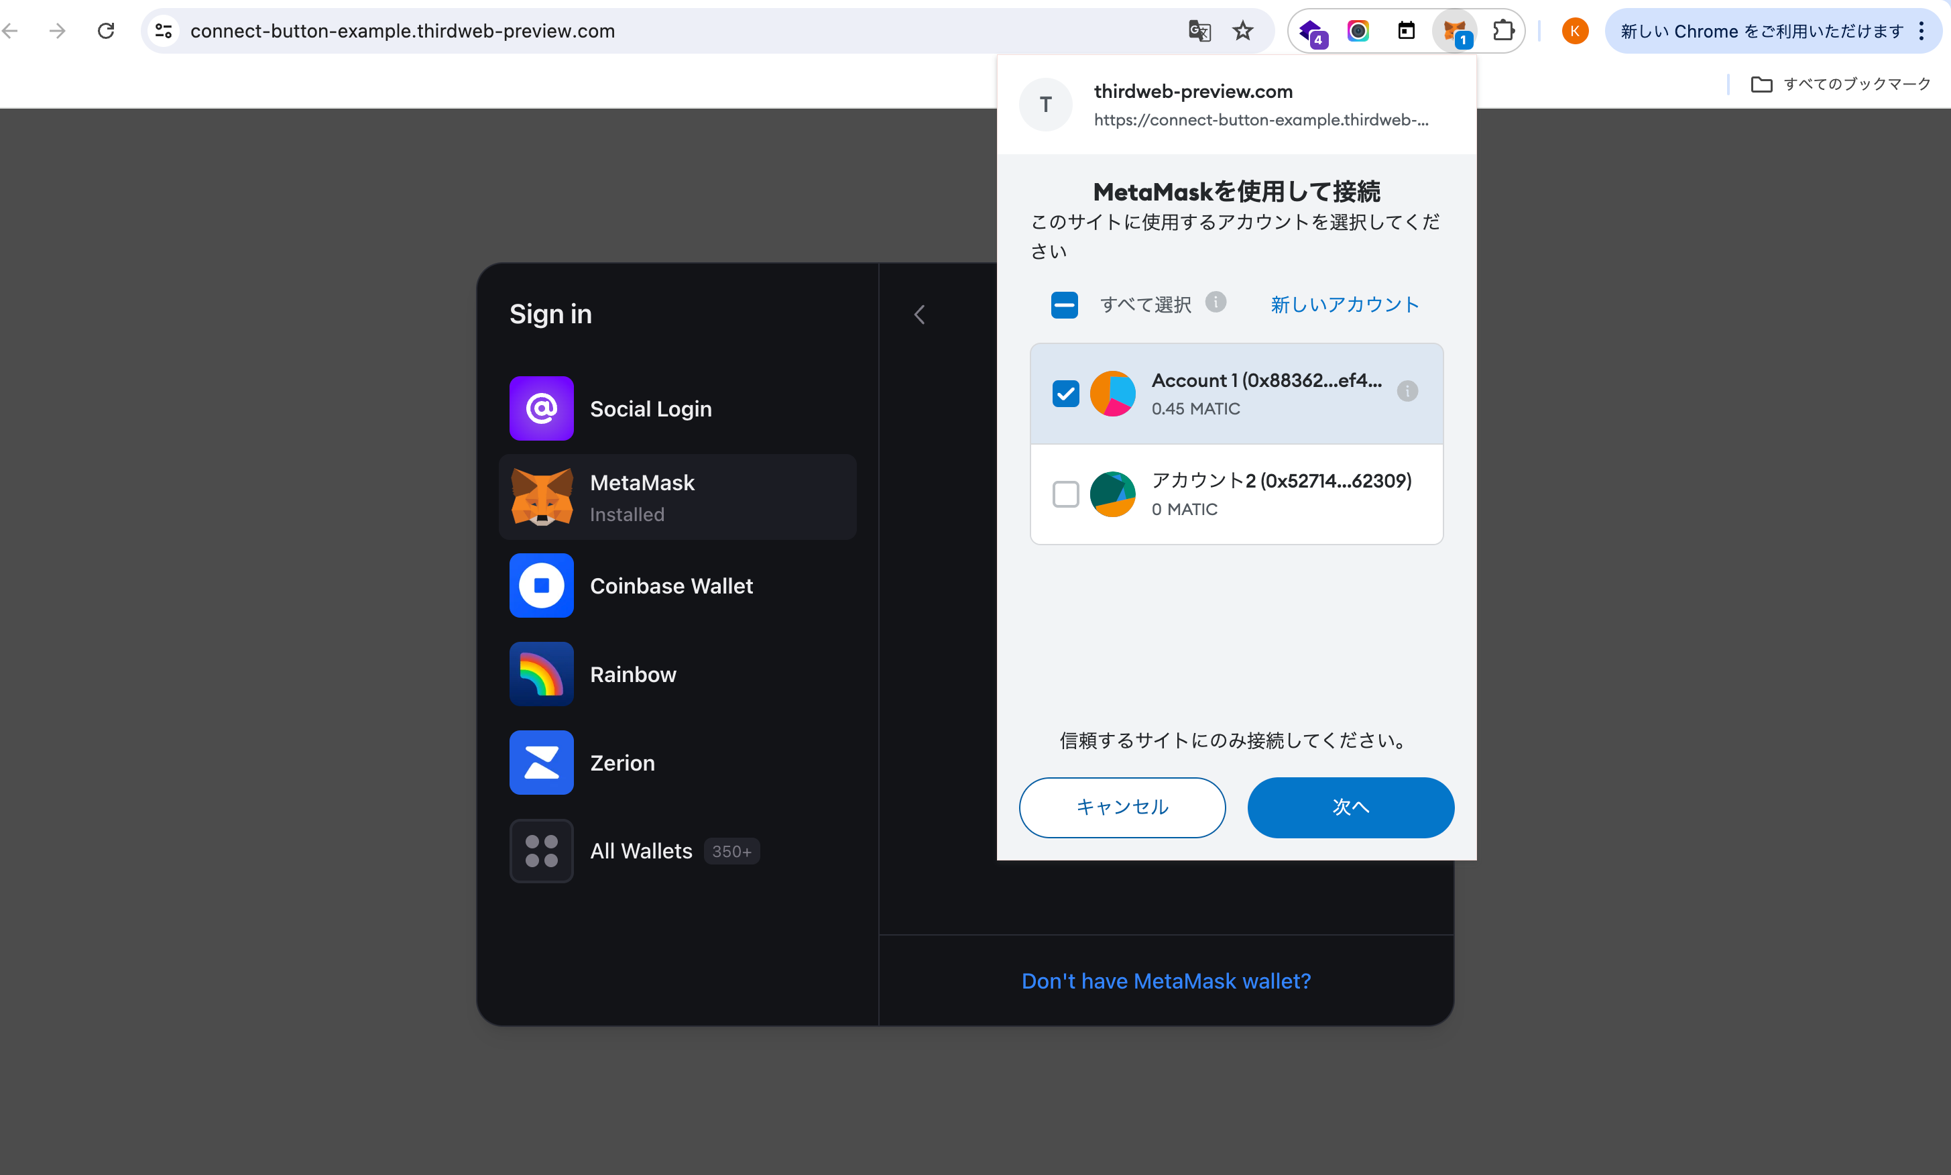Uncheck the Account 1 checkbox
This screenshot has height=1175, width=1951.
click(1065, 394)
